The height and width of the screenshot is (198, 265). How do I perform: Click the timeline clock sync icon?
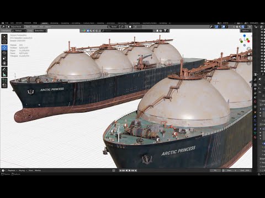click(223, 170)
